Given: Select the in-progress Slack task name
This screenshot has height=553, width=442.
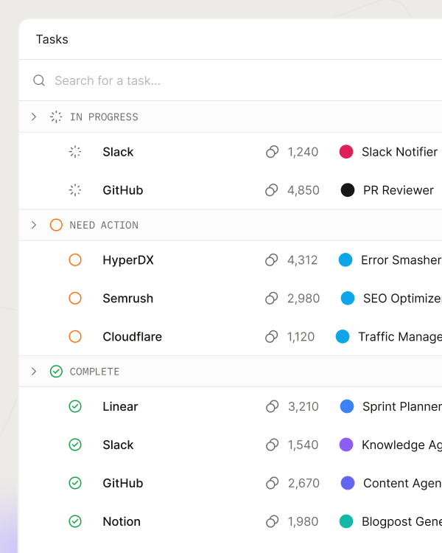Looking at the screenshot, I should coord(118,152).
